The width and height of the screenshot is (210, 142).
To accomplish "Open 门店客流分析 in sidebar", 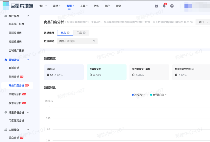I will click(x=16, y=120).
